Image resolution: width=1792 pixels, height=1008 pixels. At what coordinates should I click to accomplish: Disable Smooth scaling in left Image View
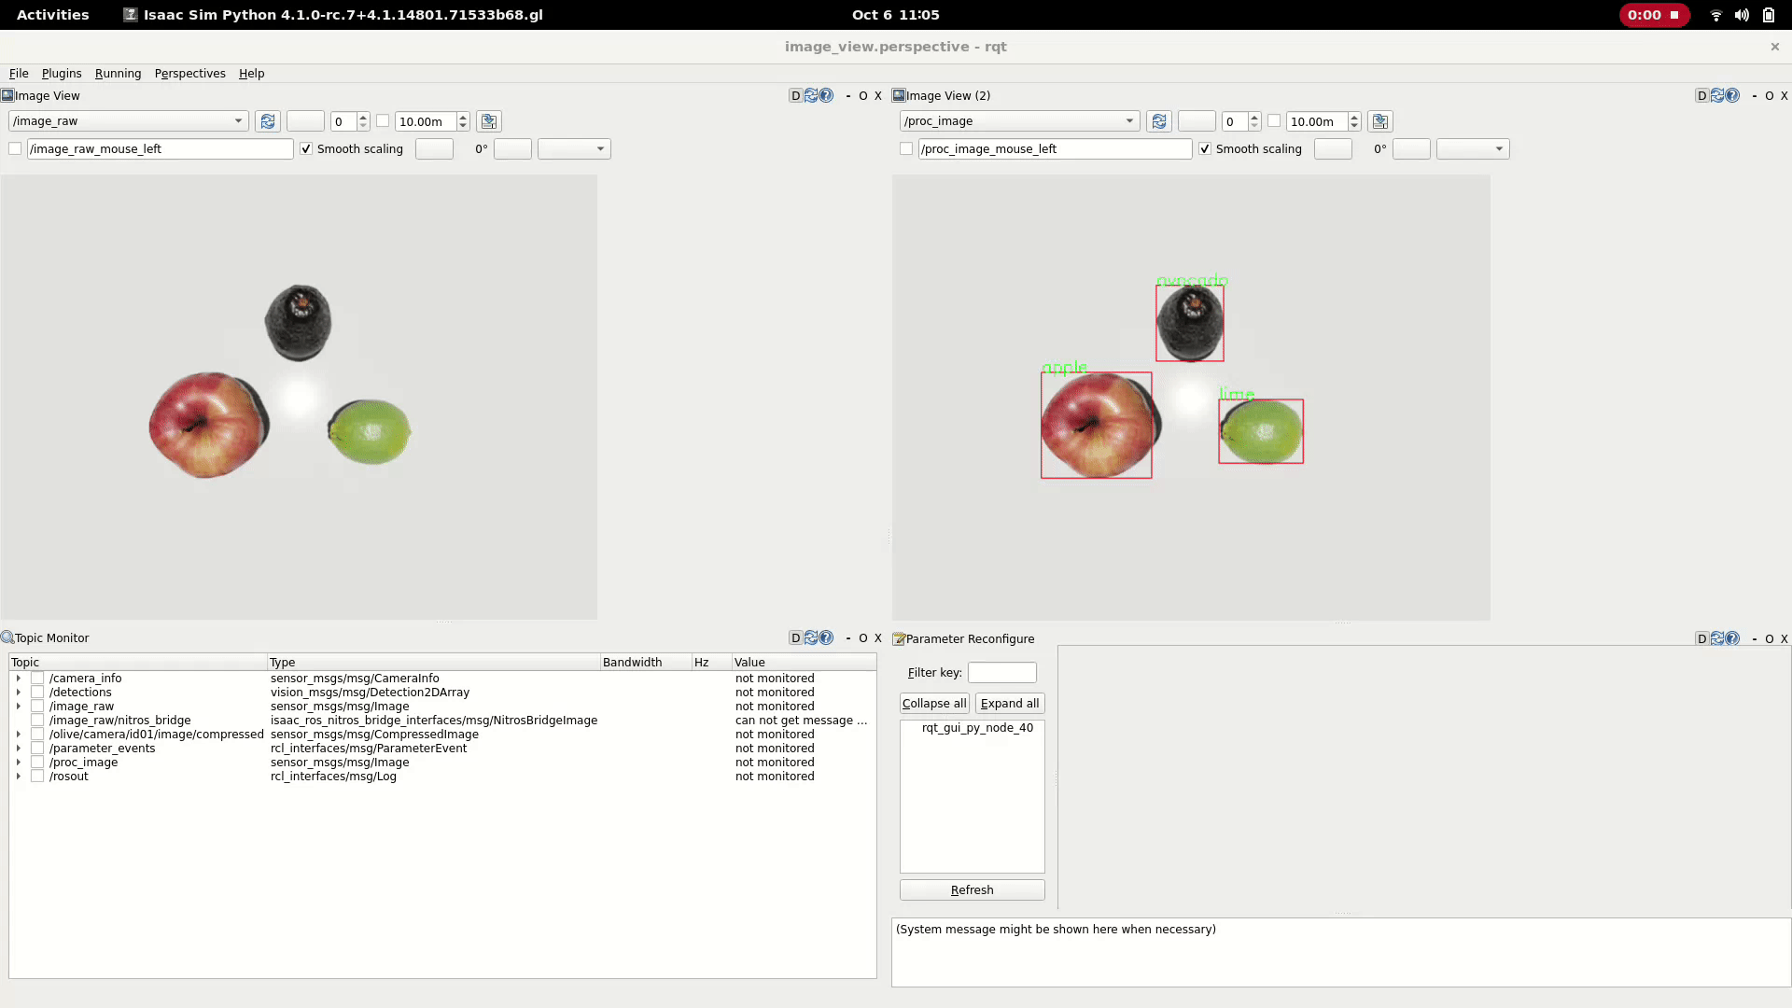[x=306, y=148]
